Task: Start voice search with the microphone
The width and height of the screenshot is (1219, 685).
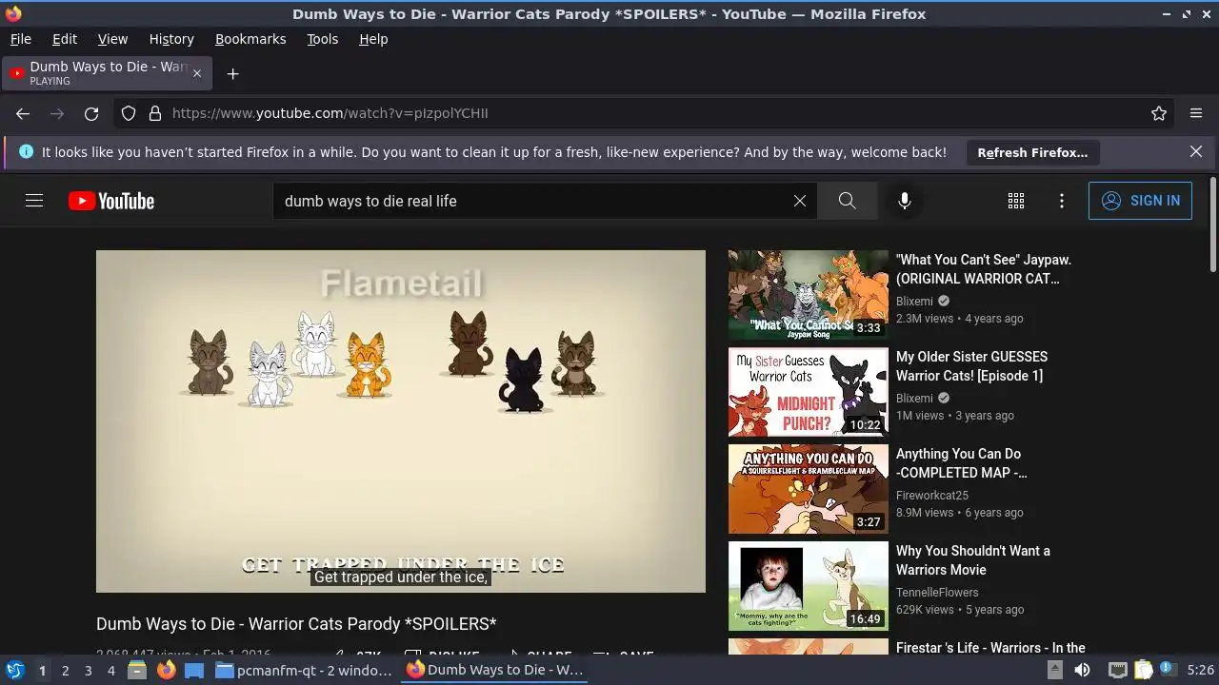Action: tap(905, 201)
